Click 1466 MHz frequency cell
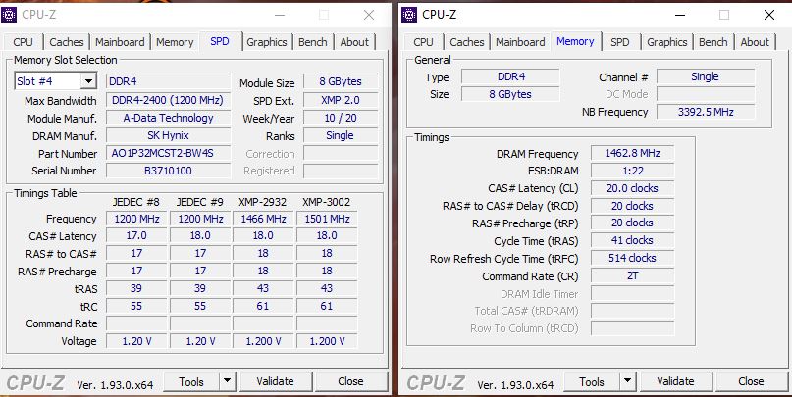Image resolution: width=792 pixels, height=397 pixels. [263, 219]
